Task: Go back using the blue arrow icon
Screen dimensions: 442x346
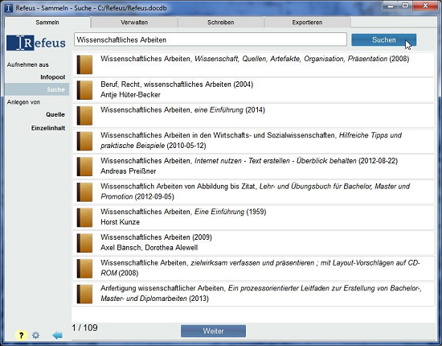Action: tap(58, 336)
